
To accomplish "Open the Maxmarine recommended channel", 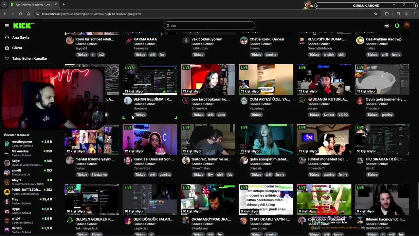I will [x=28, y=153].
